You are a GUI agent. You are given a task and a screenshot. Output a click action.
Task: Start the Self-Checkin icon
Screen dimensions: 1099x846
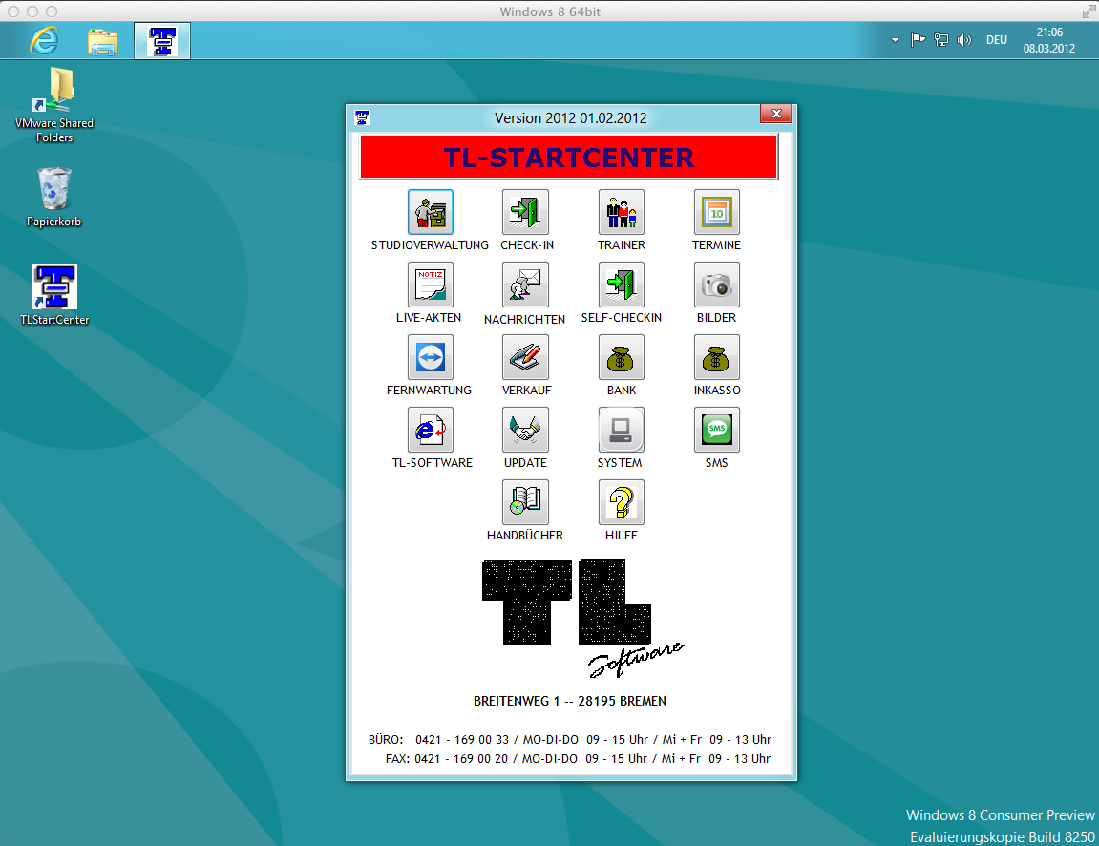[621, 285]
